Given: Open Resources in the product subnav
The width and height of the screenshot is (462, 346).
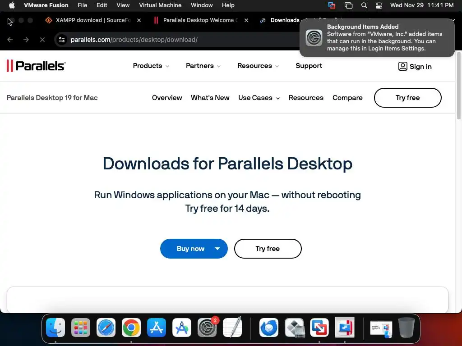Looking at the screenshot, I should point(306,98).
